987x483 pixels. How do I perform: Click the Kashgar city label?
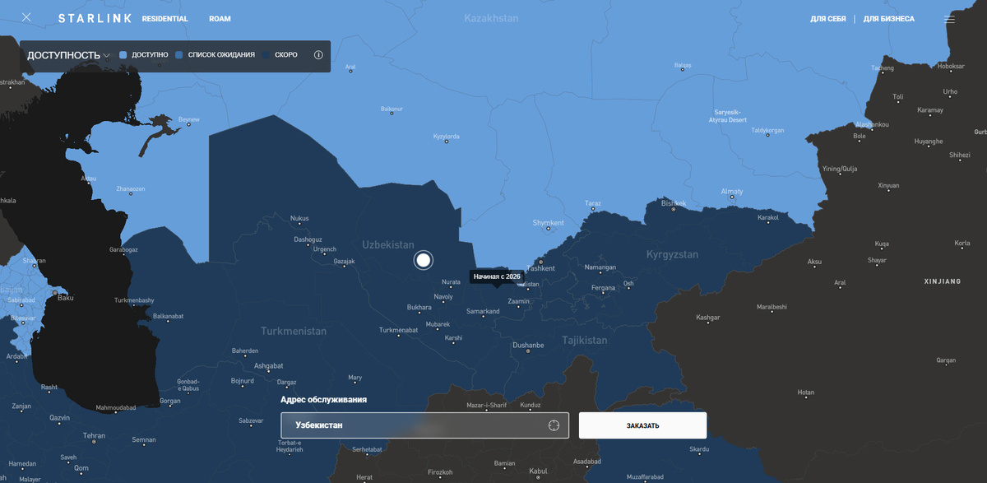(x=708, y=318)
